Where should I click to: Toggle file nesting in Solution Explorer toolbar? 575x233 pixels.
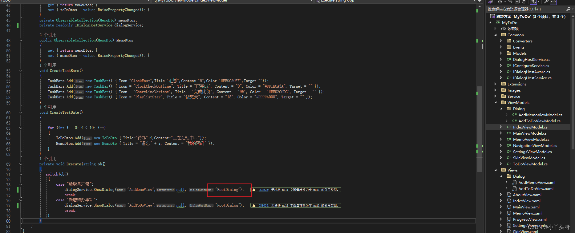[x=533, y=2]
